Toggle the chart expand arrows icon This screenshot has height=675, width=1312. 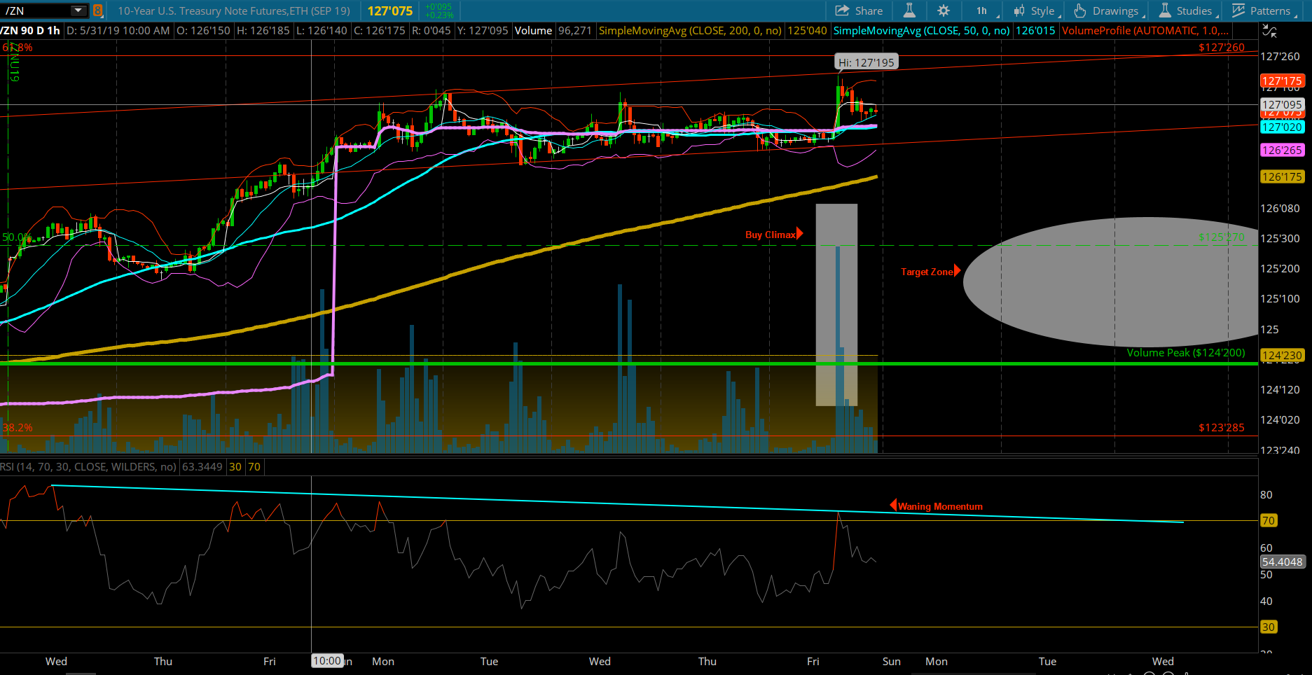pos(1269,31)
